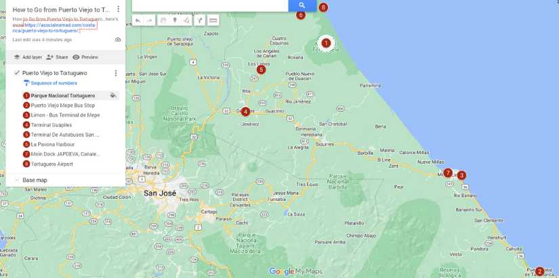559x278 pixels.
Task: Click the Siquirres label on map
Action: point(325,144)
